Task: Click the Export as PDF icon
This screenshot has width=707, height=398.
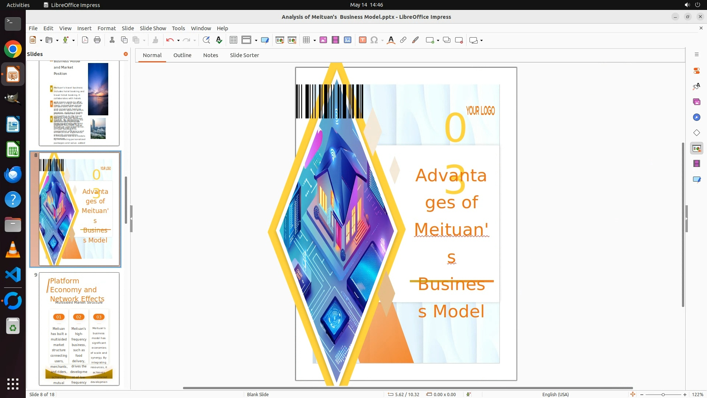Action: [x=85, y=40]
